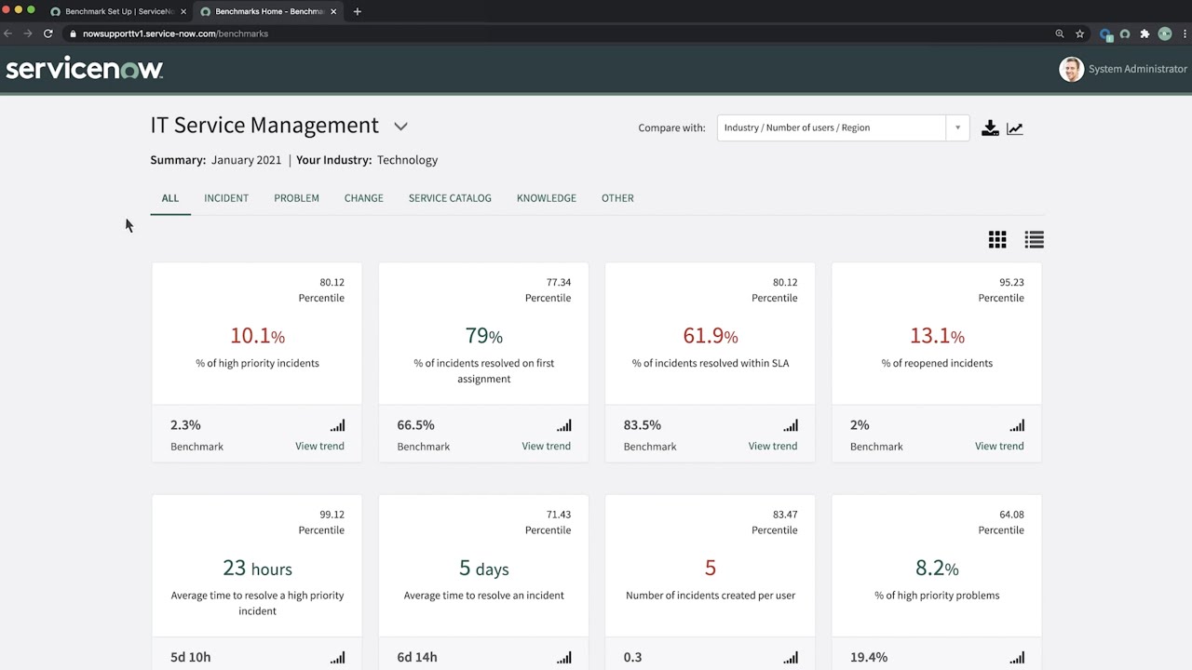Toggle the bookmark star for this page

(x=1080, y=33)
